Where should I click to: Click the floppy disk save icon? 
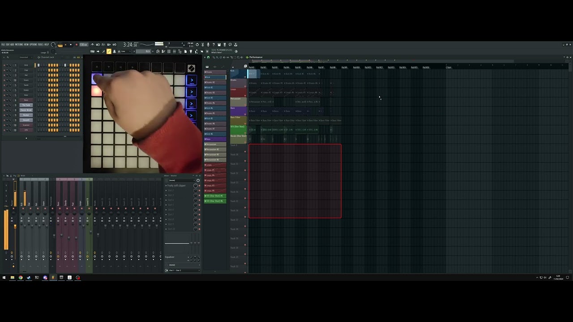pyautogui.click(x=219, y=44)
